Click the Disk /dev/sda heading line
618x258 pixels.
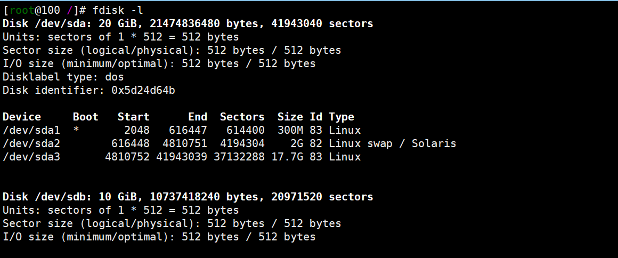point(188,23)
